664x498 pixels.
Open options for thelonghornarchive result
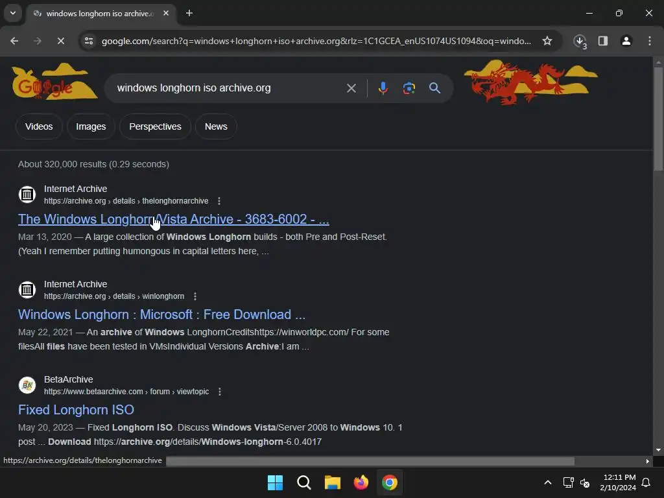219,201
